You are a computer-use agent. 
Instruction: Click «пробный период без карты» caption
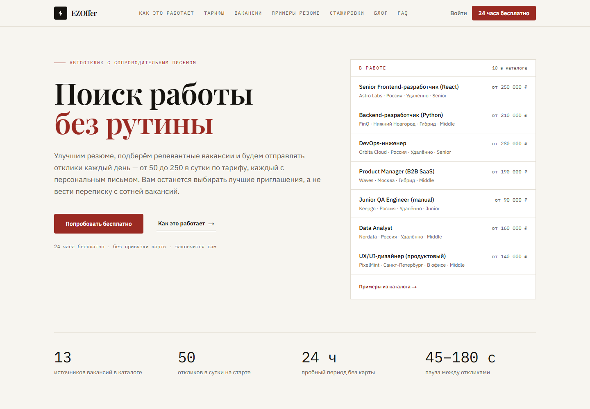338,373
